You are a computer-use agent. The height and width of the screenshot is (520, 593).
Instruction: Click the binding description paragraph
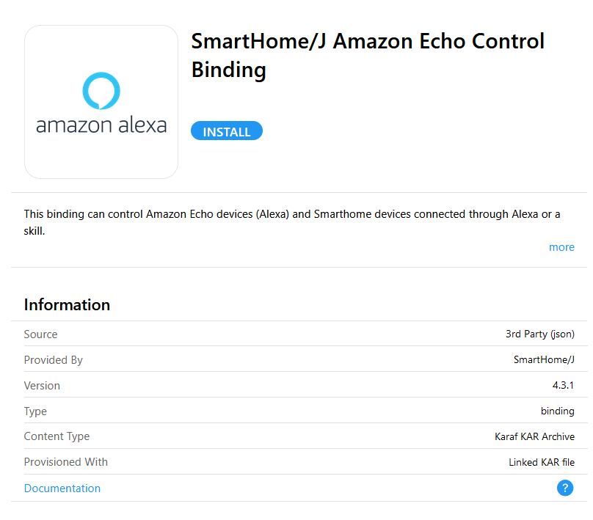click(x=292, y=222)
